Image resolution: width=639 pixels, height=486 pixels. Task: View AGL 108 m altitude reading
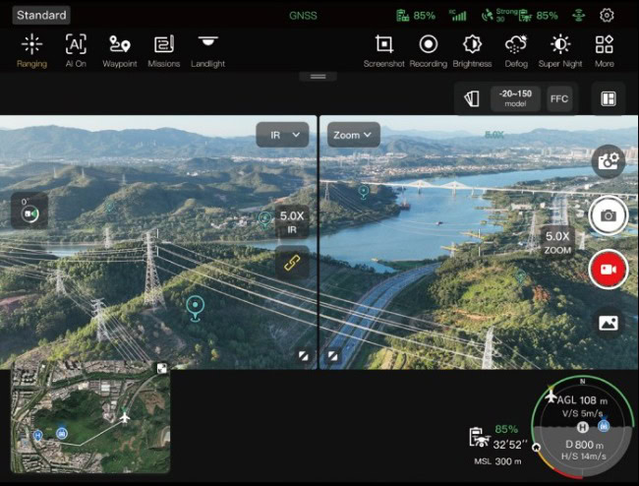click(582, 400)
